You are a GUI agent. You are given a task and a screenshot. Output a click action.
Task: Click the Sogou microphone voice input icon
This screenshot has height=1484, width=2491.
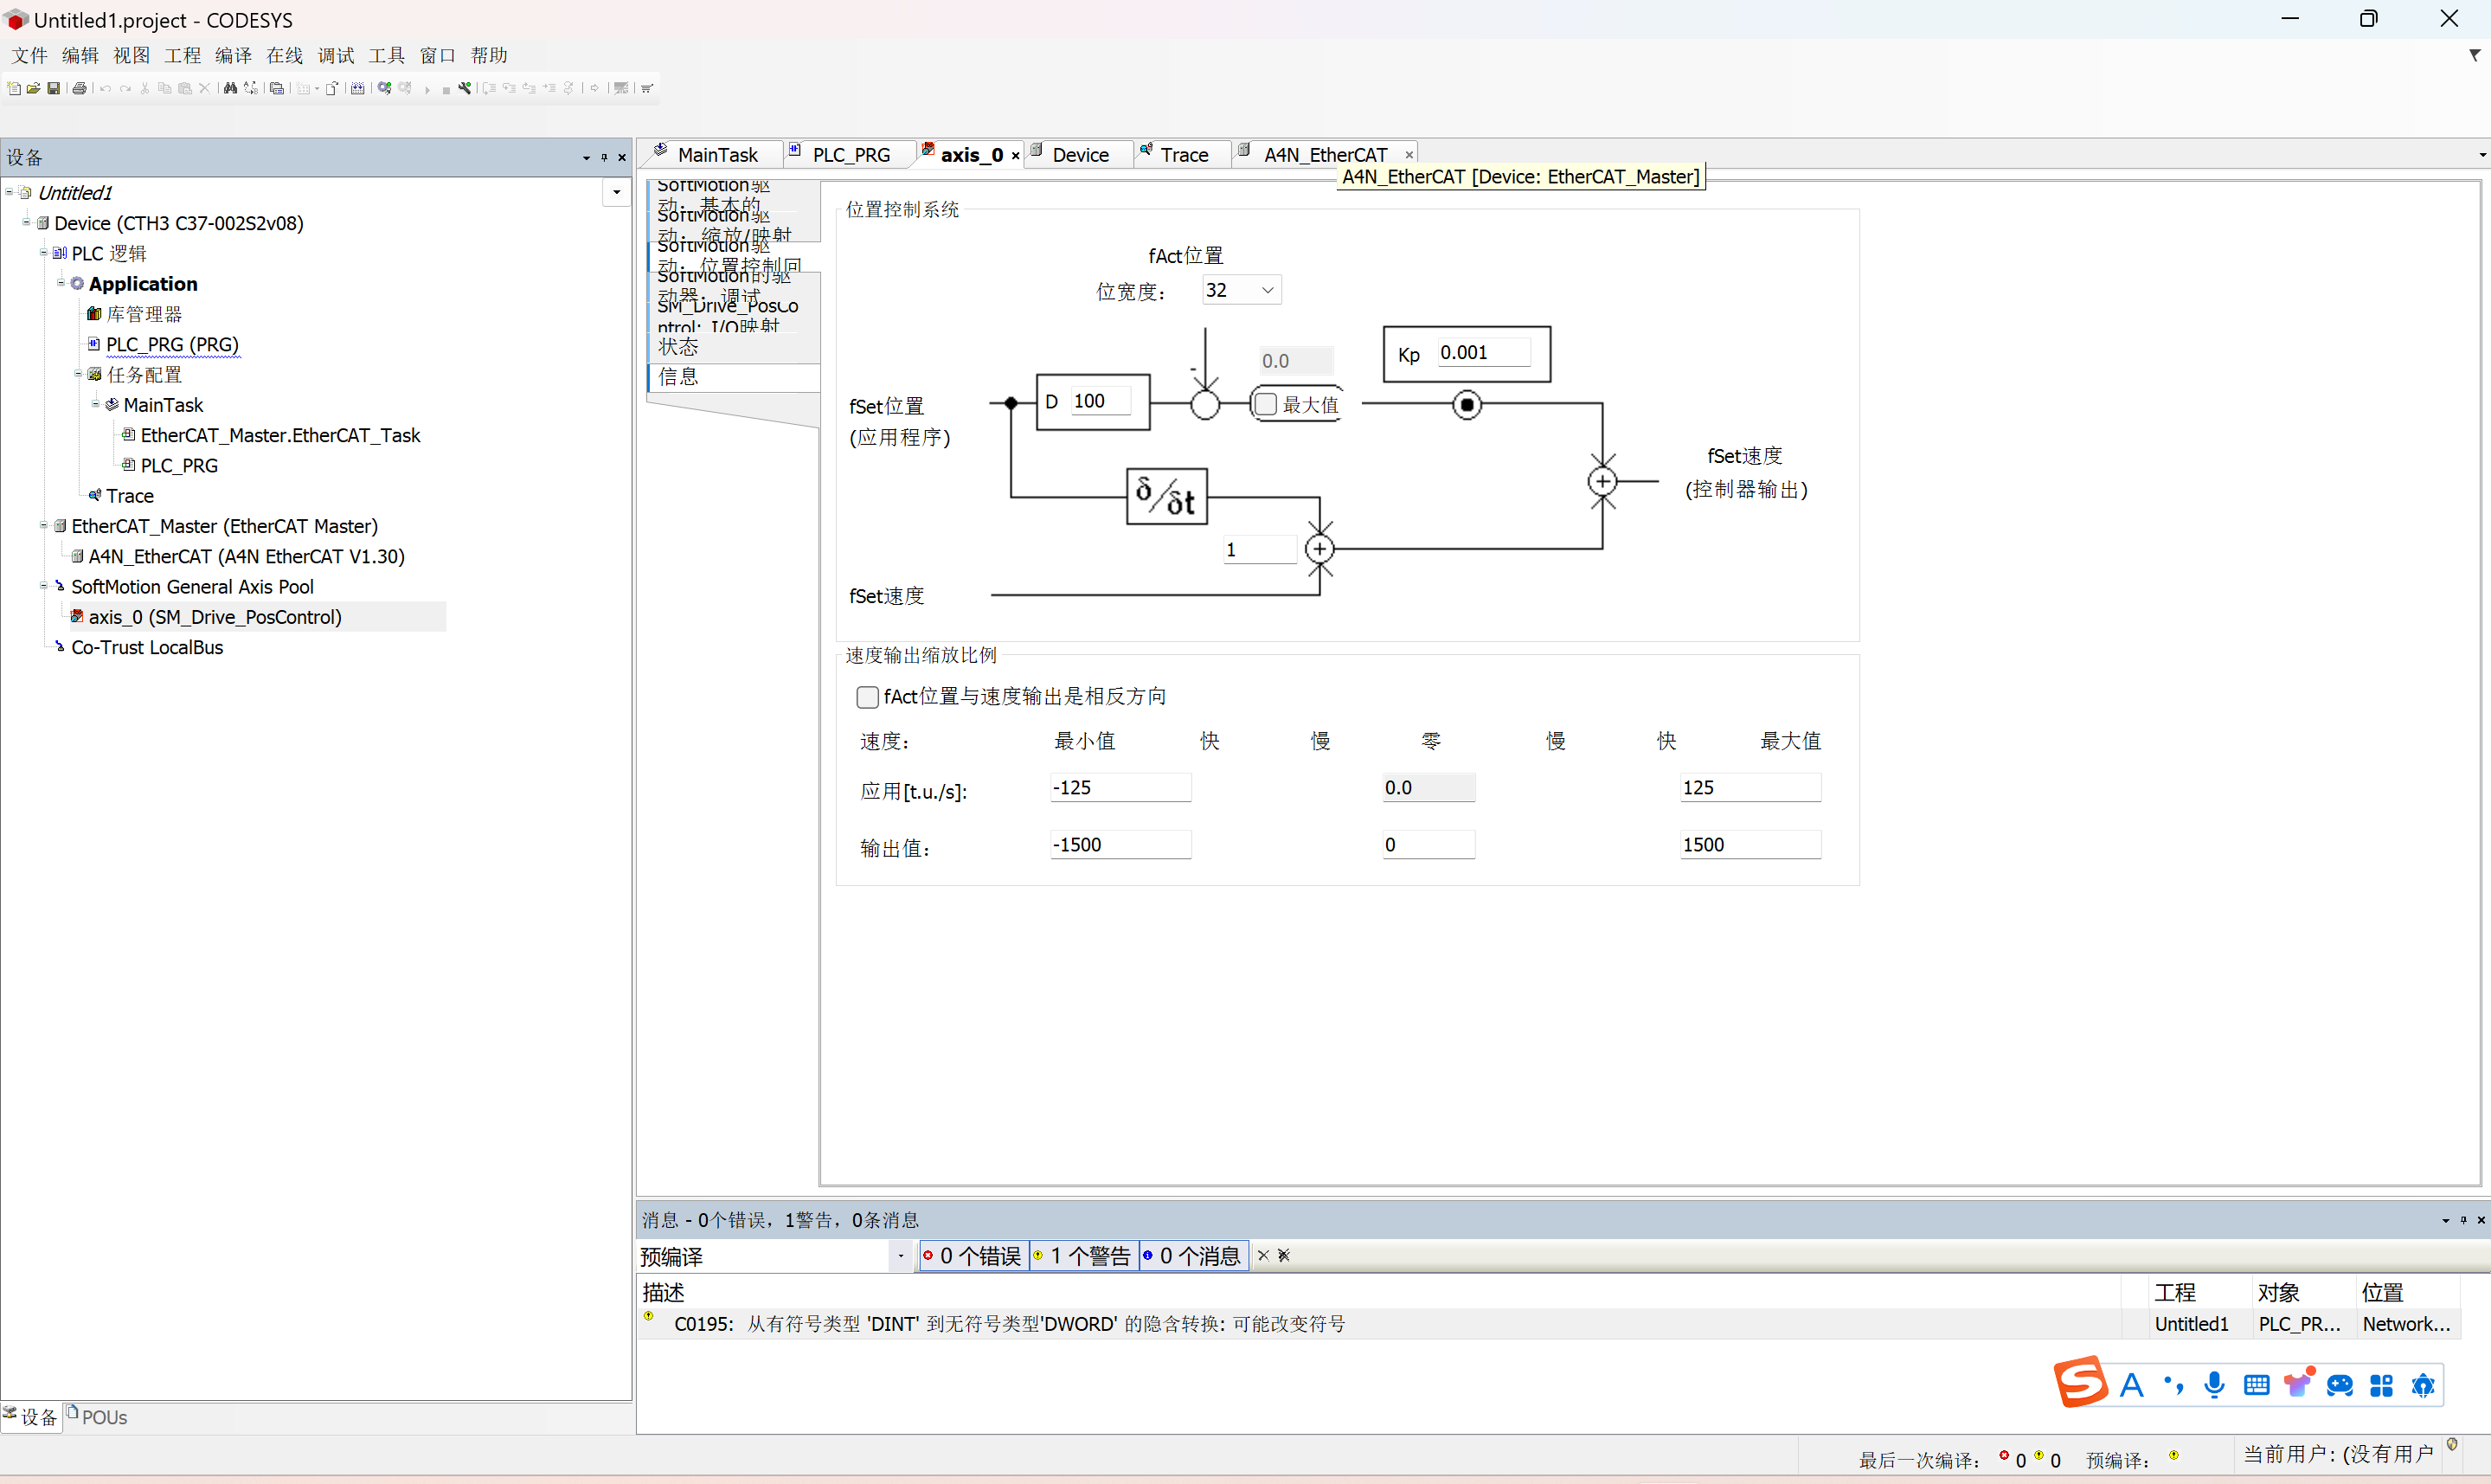click(x=2214, y=1385)
